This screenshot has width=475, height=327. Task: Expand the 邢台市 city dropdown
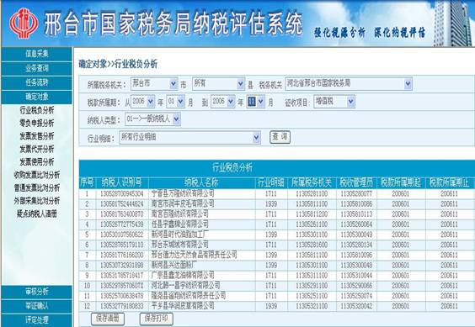[154, 83]
